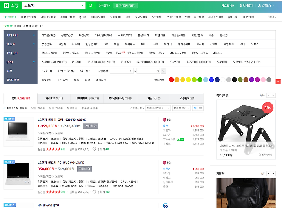Click the 판매처 77 button
The image size is (282, 208).
tap(91, 126)
